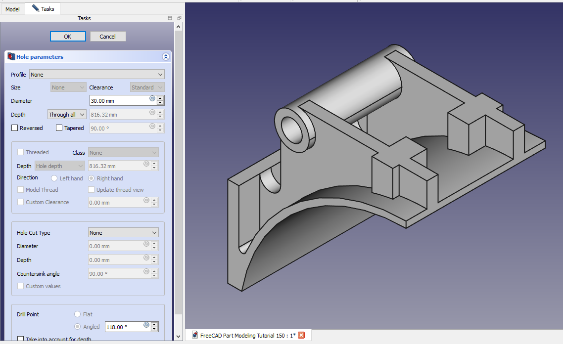Click the Diameter 30.00 mm input field
563x344 pixels.
pos(119,101)
